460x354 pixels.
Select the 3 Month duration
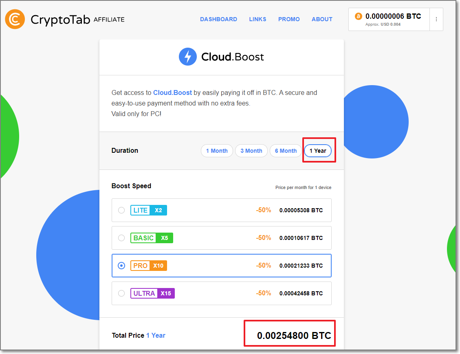(x=251, y=151)
